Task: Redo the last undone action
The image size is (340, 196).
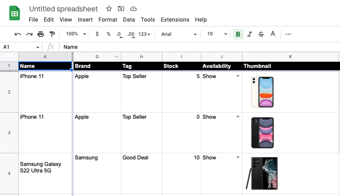Action: (x=29, y=34)
